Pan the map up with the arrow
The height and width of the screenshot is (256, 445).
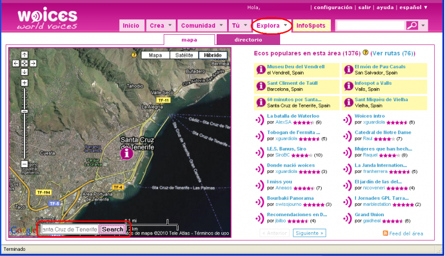tap(25, 55)
